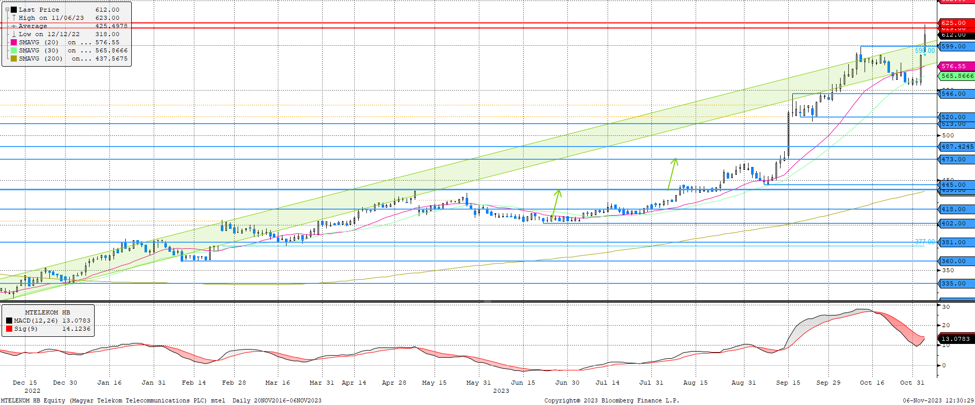
Task: Click the green 565.8666 axis tag
Action: [956, 76]
